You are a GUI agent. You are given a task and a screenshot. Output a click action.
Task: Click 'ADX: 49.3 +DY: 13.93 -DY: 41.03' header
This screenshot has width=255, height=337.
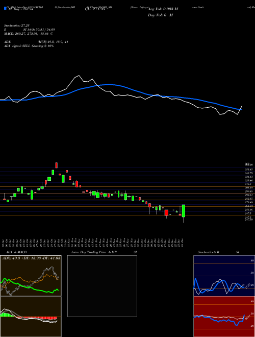tap(31, 258)
